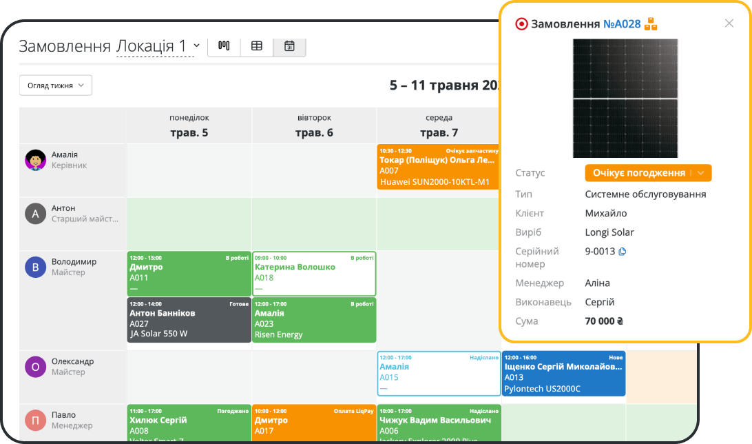
Task: Open the Антон Банніков A027 card
Action: tap(189, 320)
